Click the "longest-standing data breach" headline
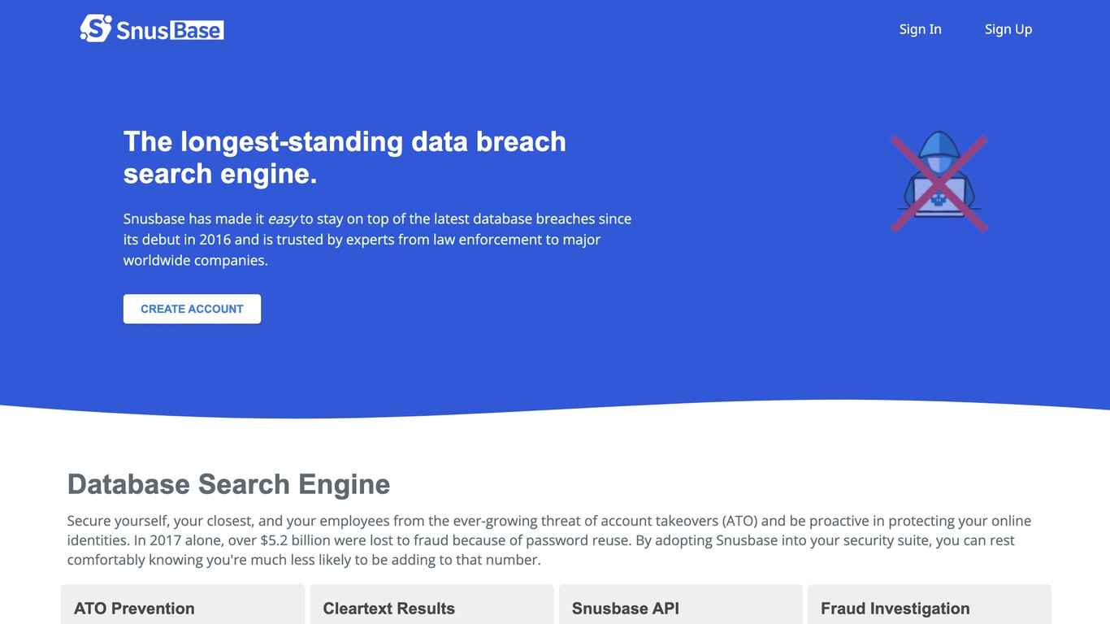 tap(345, 141)
